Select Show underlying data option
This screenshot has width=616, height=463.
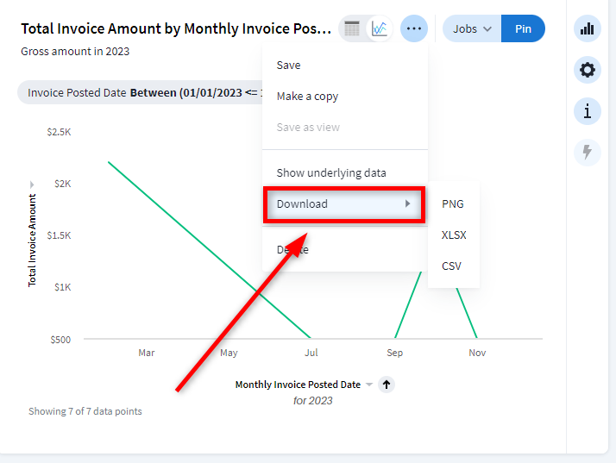tap(331, 173)
